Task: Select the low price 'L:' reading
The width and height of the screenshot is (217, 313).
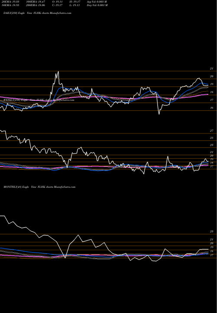Action: click(x=75, y=5)
